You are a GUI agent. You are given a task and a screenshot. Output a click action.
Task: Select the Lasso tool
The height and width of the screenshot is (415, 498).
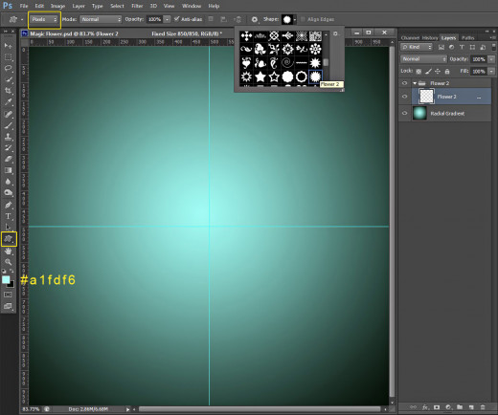click(9, 68)
